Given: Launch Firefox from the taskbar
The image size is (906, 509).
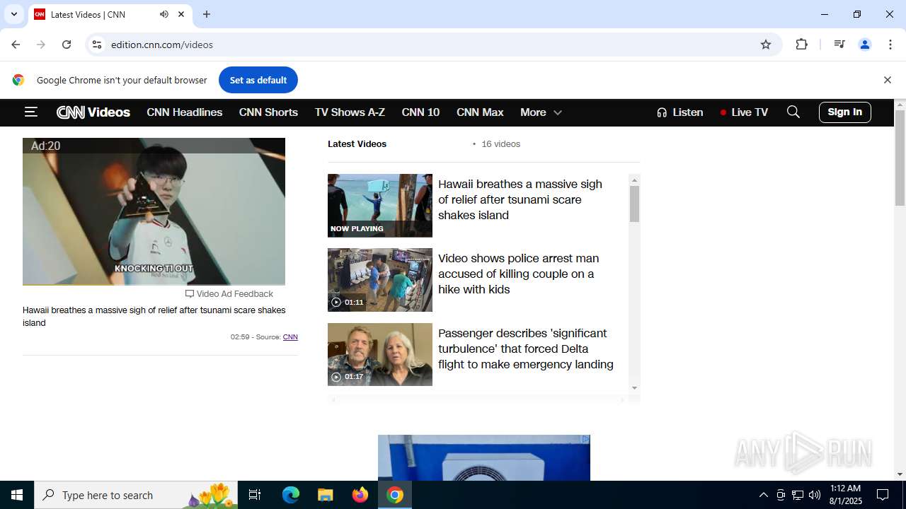Looking at the screenshot, I should pos(360,495).
